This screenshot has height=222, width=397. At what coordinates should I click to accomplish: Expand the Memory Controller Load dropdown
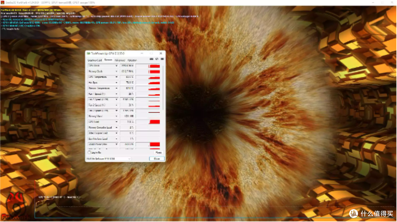pos(117,127)
